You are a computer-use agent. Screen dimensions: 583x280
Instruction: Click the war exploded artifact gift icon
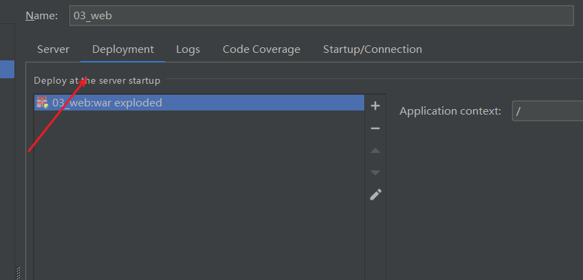tap(43, 102)
